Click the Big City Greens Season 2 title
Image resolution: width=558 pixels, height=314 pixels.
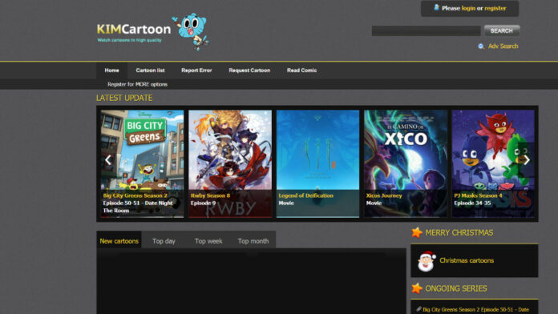[x=135, y=195]
